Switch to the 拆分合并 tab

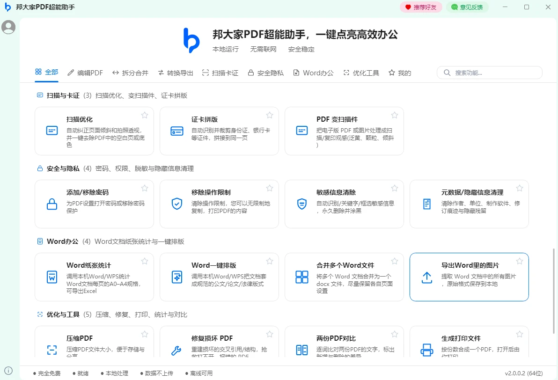tap(130, 73)
